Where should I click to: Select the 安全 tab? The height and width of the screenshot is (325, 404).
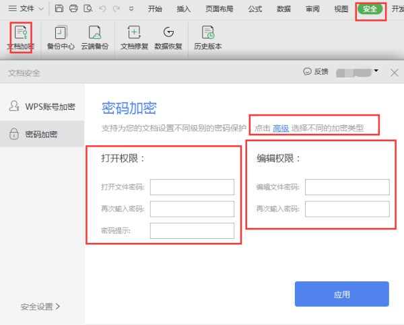pyautogui.click(x=370, y=9)
